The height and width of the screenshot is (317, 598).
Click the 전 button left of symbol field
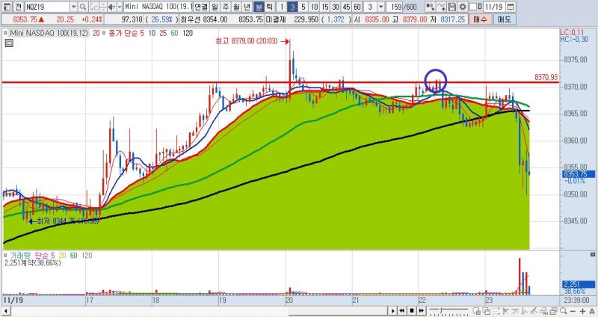19,7
